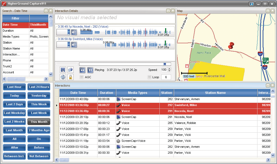Mute the Swinford, Mike track speaker

click(74, 45)
